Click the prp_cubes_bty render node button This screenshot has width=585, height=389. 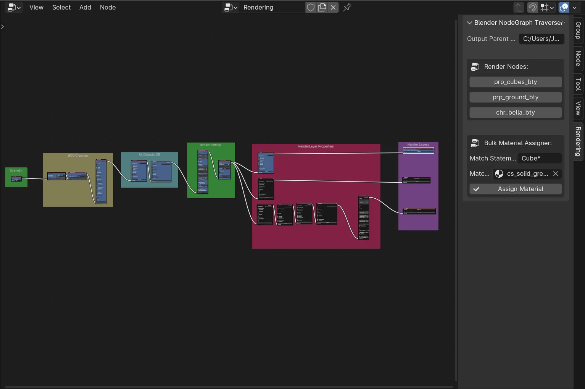click(x=515, y=82)
